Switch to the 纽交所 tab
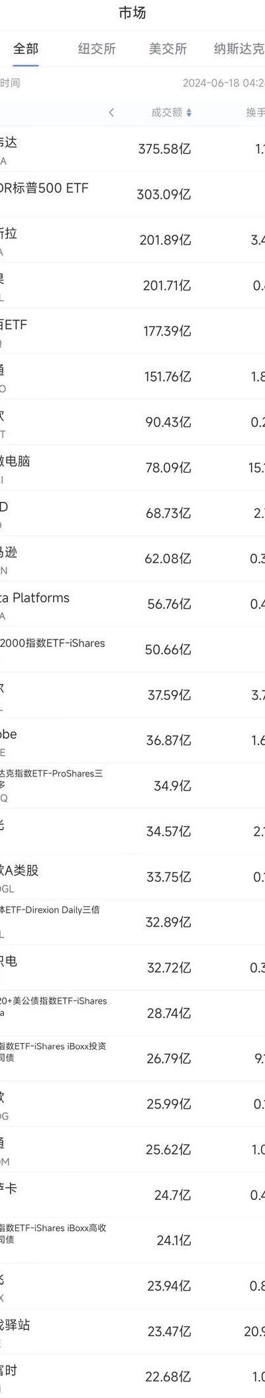Screen dimensions: 265x1398 click(x=97, y=49)
